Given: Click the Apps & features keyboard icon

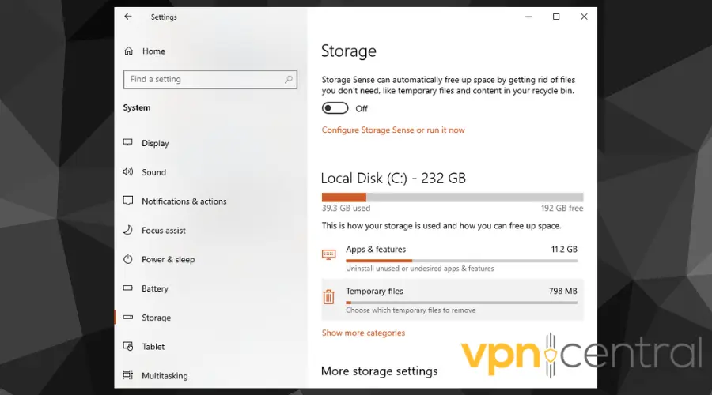Looking at the screenshot, I should 329,254.
